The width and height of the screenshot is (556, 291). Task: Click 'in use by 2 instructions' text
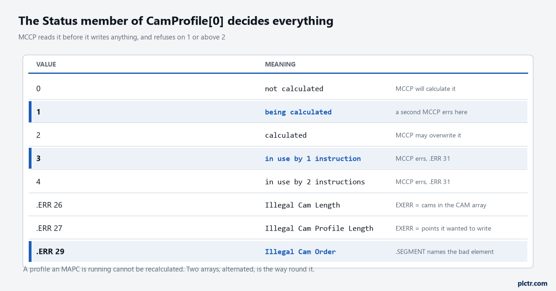click(315, 182)
